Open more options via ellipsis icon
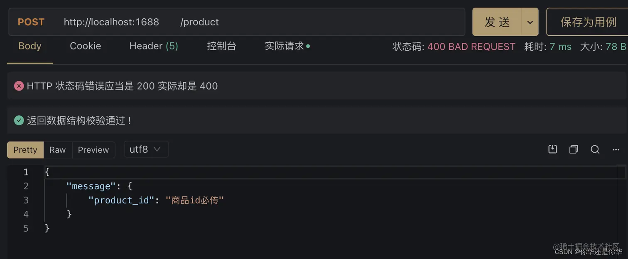Image resolution: width=628 pixels, height=259 pixels. point(616,149)
